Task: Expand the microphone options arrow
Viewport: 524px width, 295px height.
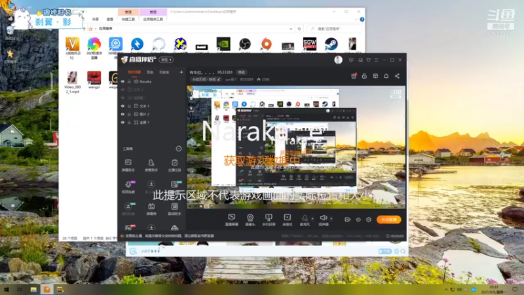Action: coord(312,218)
